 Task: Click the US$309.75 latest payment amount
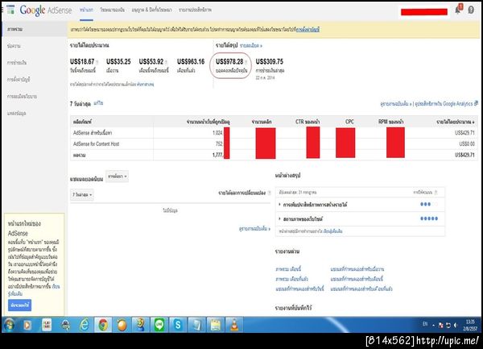(x=270, y=62)
